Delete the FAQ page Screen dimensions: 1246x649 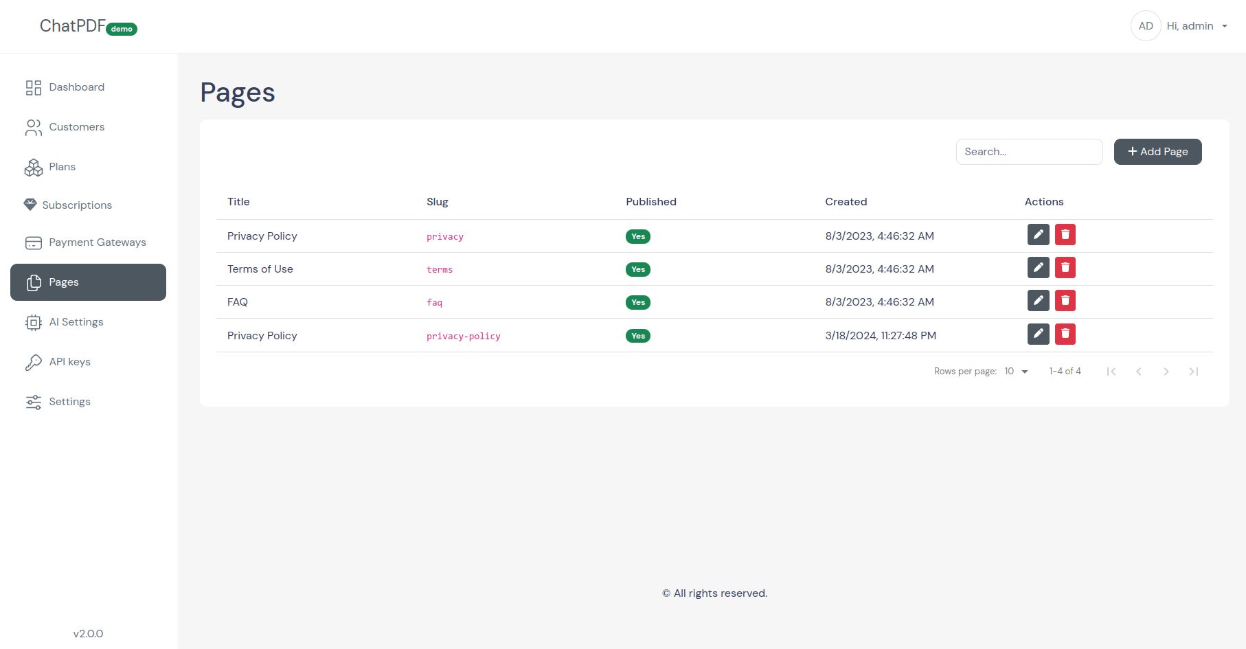[x=1065, y=301]
